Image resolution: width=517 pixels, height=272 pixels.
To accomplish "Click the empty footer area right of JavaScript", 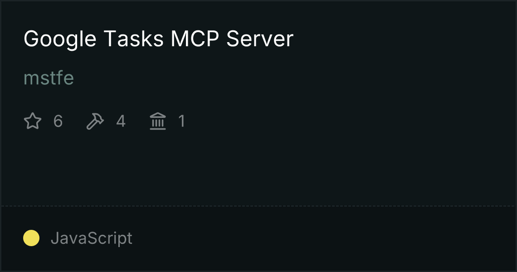I will tap(323, 238).
